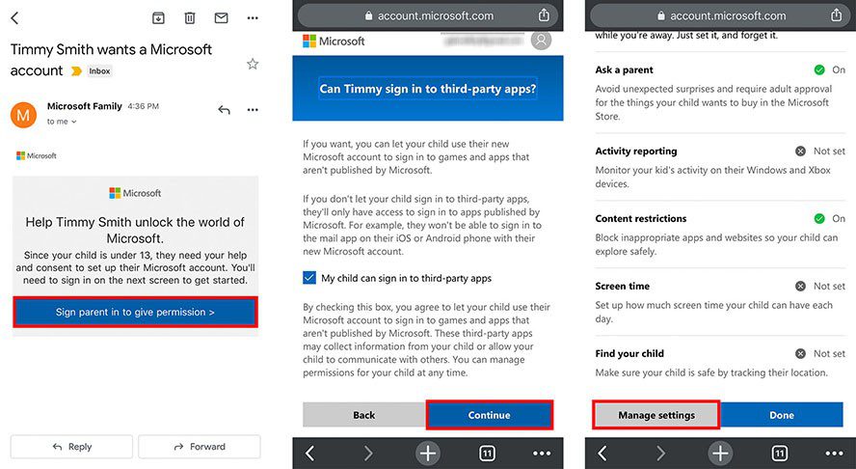Tap the 'Ask a parent' On status

[x=830, y=70]
